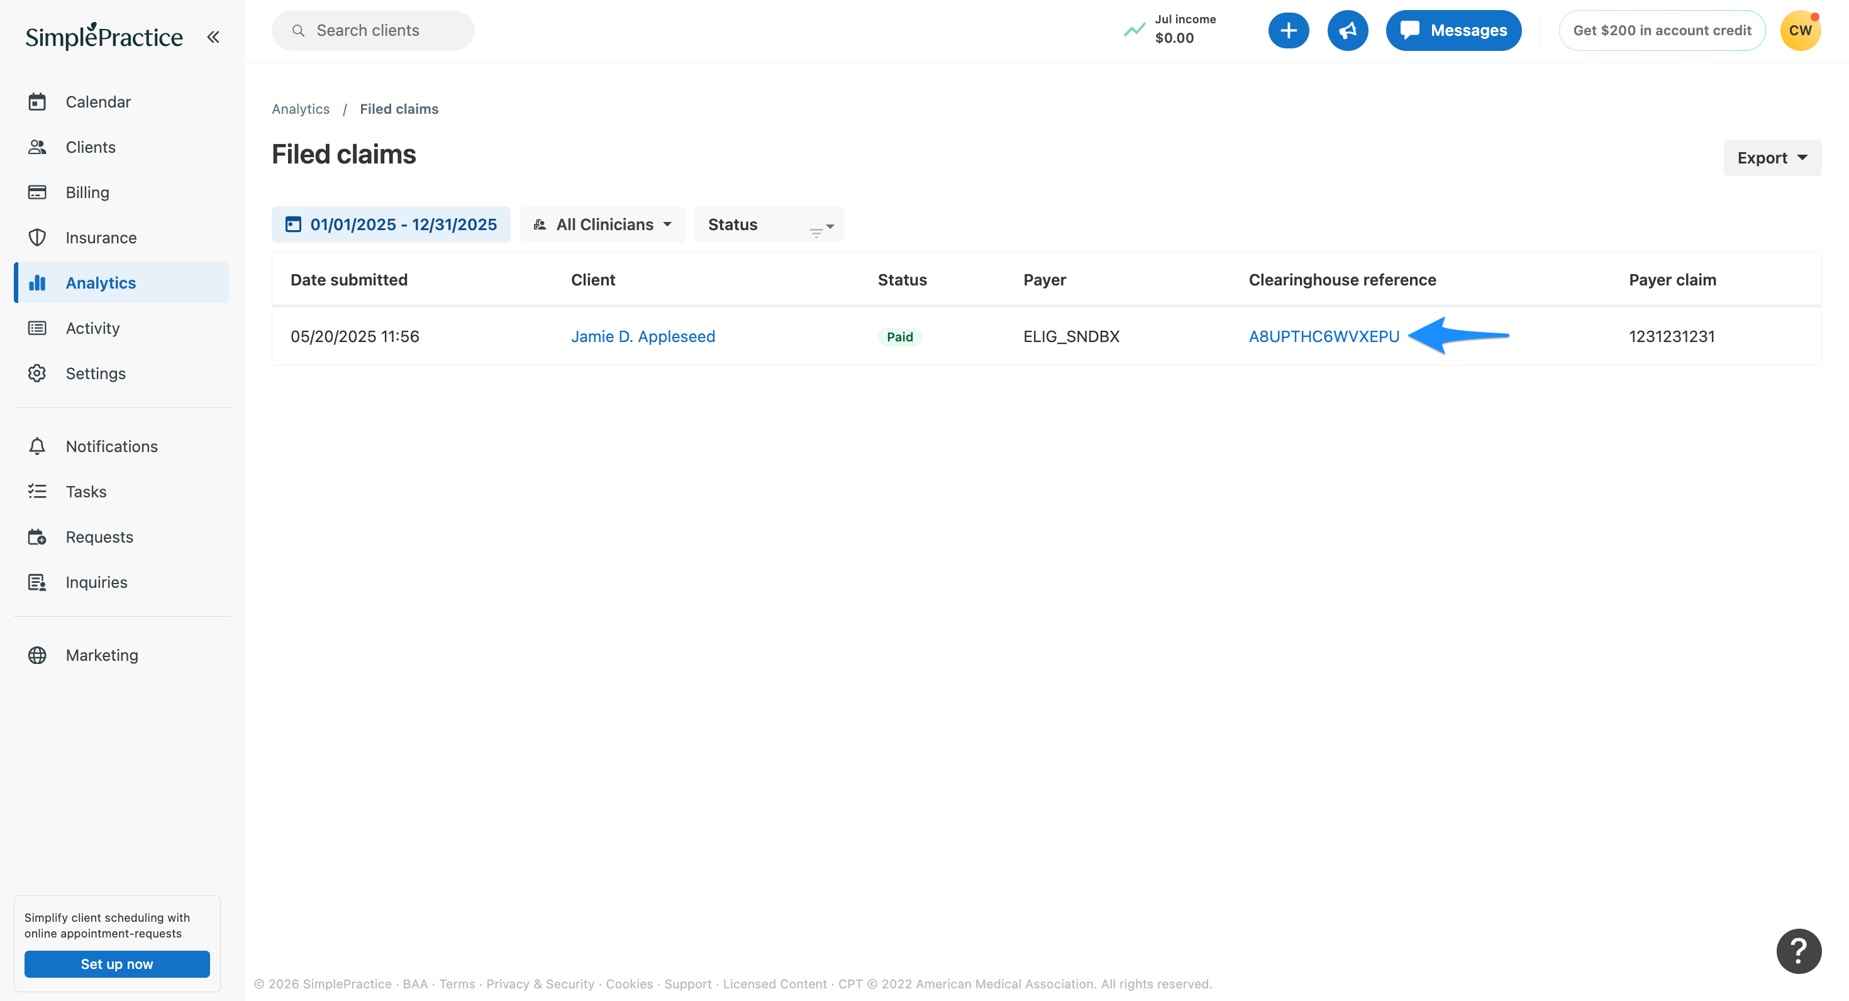1849x1001 pixels.
Task: Click Client column header
Action: pyautogui.click(x=593, y=280)
